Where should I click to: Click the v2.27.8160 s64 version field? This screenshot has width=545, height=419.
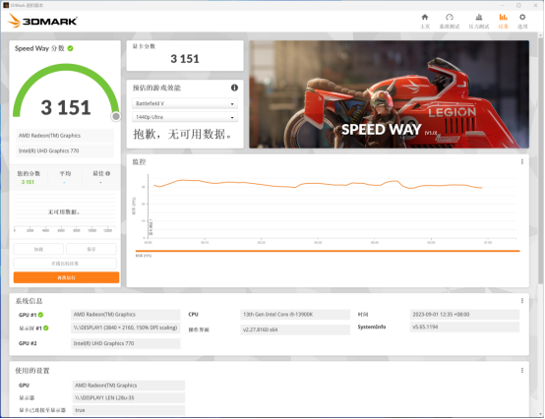(x=295, y=329)
